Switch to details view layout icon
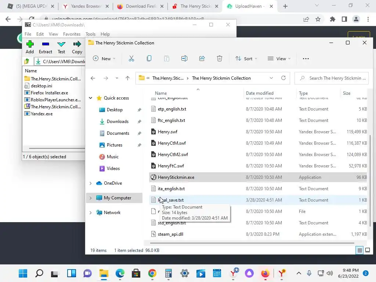376x282 pixels. (x=360, y=250)
